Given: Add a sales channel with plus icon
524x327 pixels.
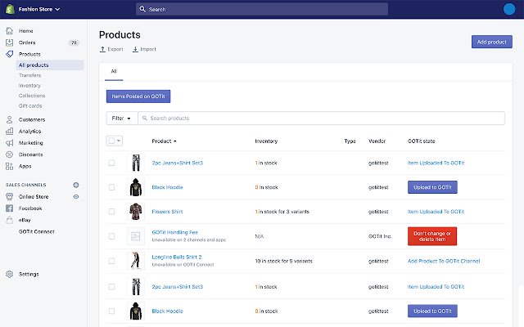Looking at the screenshot, I should 76,185.
